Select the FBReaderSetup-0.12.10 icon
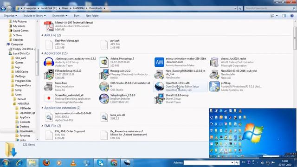Image resolution: width=297 pixels, height=167 pixels. point(49,74)
